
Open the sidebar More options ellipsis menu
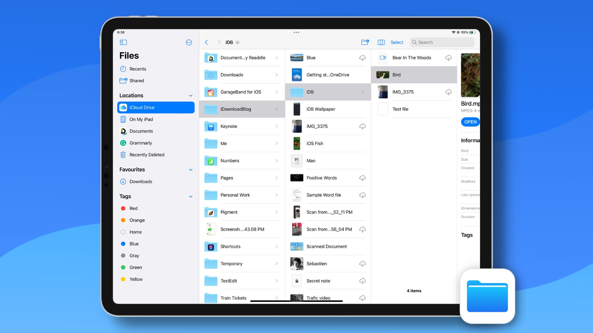click(189, 42)
